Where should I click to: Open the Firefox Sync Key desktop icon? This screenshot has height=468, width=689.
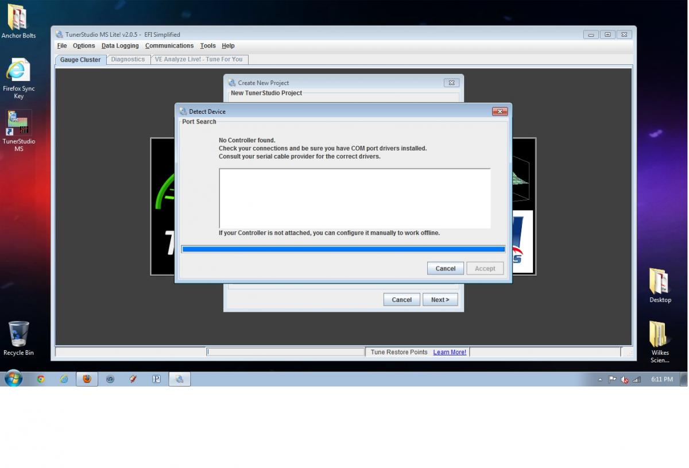coord(18,79)
